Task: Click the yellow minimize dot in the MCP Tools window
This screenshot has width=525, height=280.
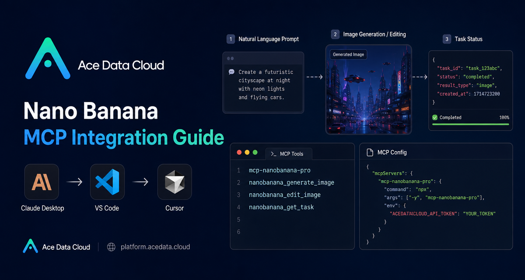Action: click(x=247, y=152)
